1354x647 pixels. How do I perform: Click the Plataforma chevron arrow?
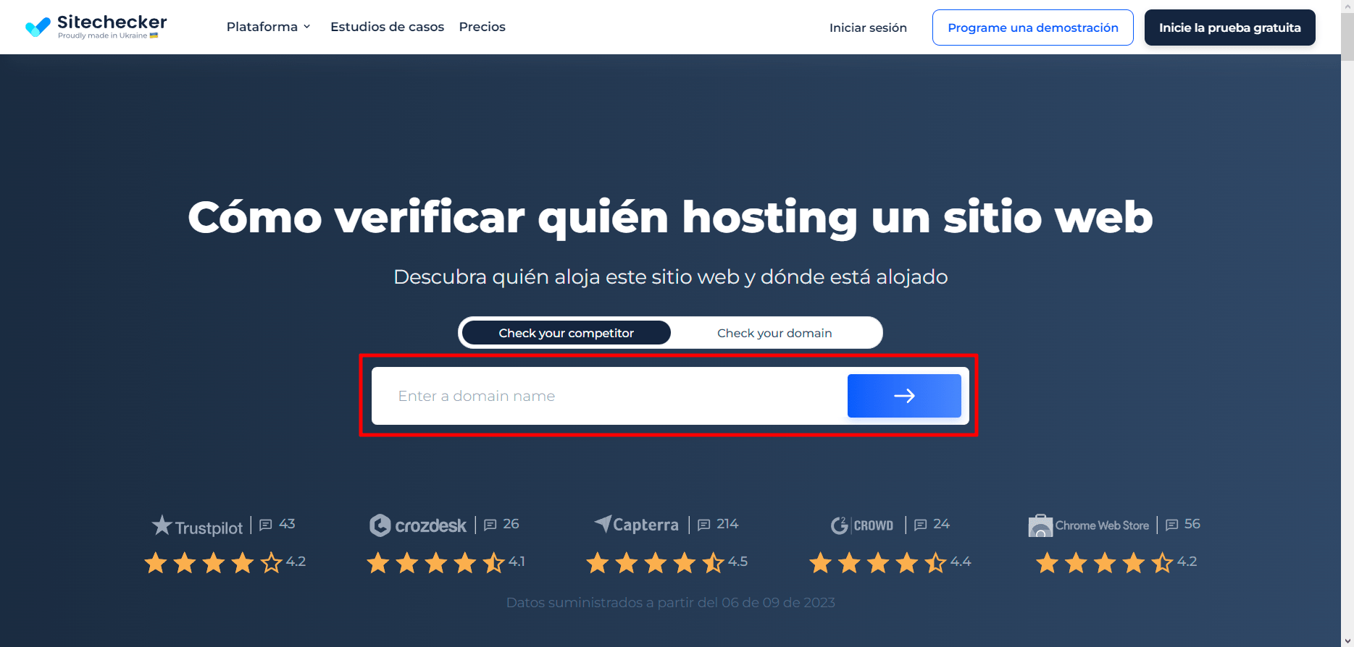[x=307, y=27]
